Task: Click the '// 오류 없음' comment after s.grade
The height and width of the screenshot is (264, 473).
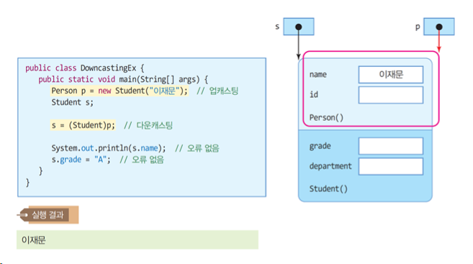Action: [x=142, y=160]
